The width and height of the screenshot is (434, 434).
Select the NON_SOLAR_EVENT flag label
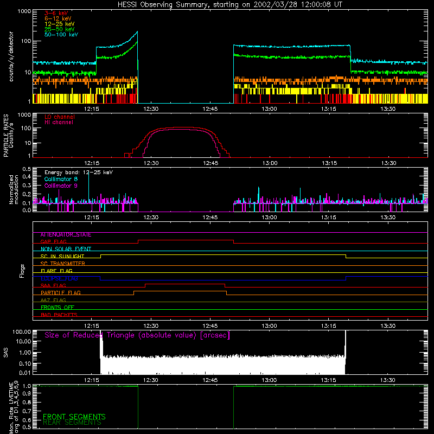tap(66, 249)
